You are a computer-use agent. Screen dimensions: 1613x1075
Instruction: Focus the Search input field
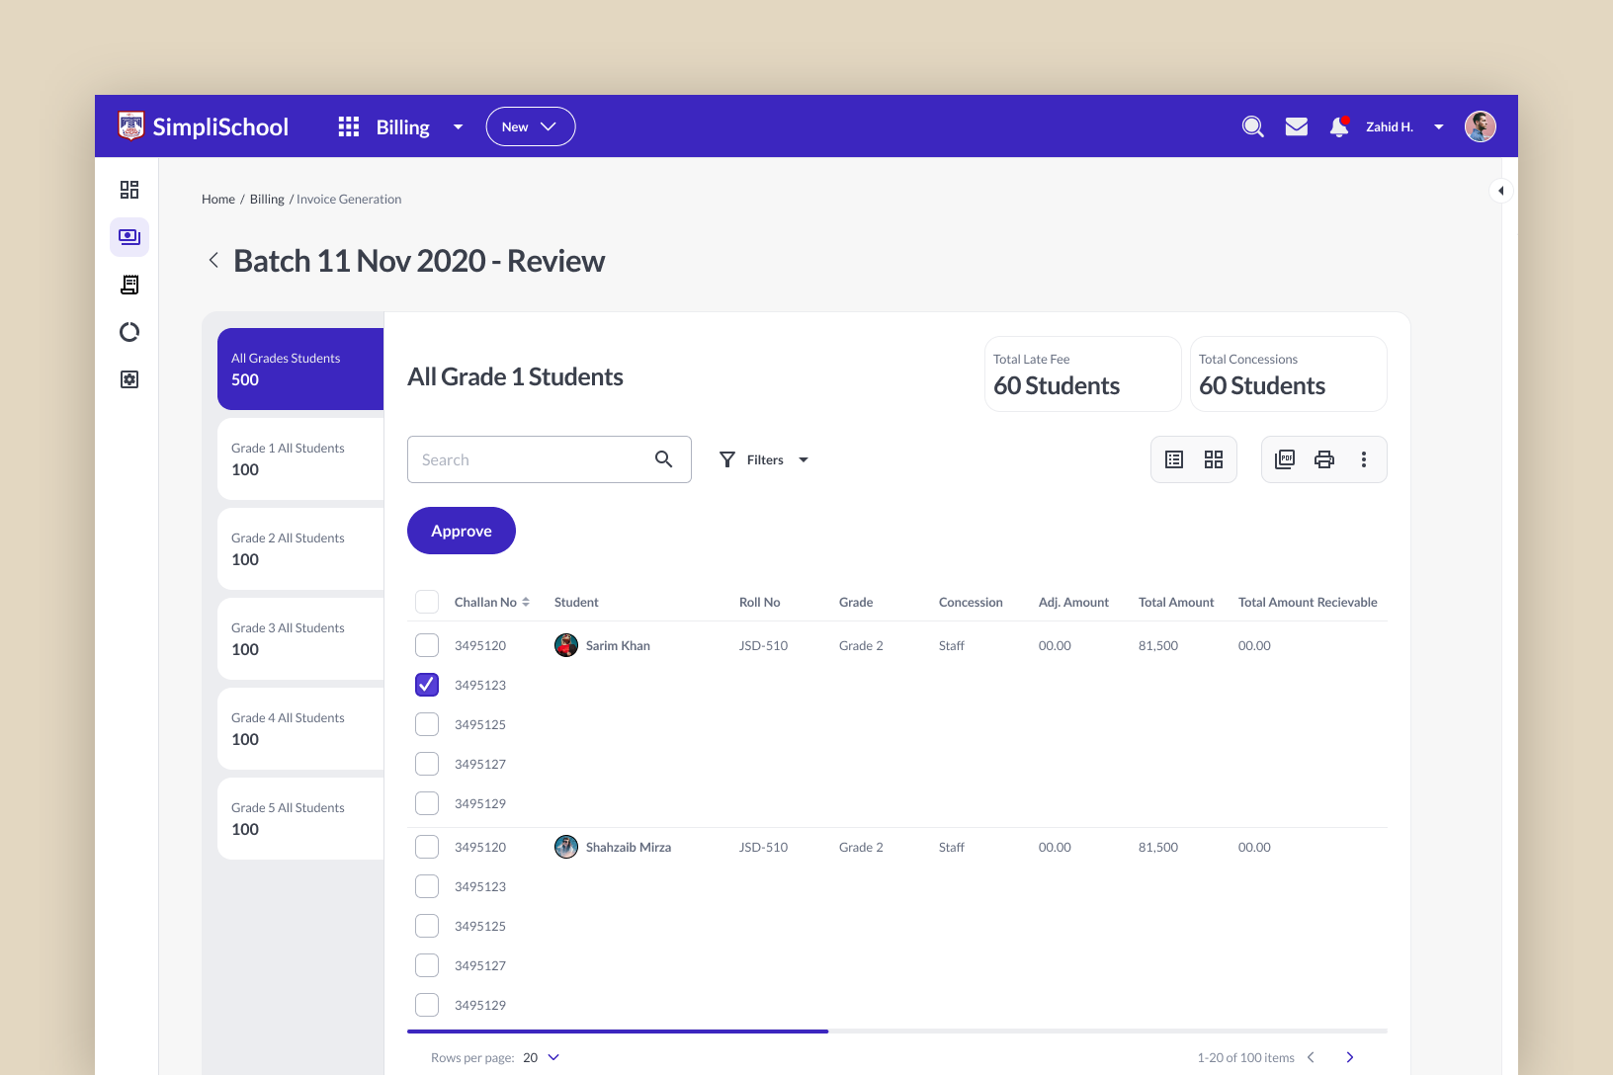click(550, 459)
